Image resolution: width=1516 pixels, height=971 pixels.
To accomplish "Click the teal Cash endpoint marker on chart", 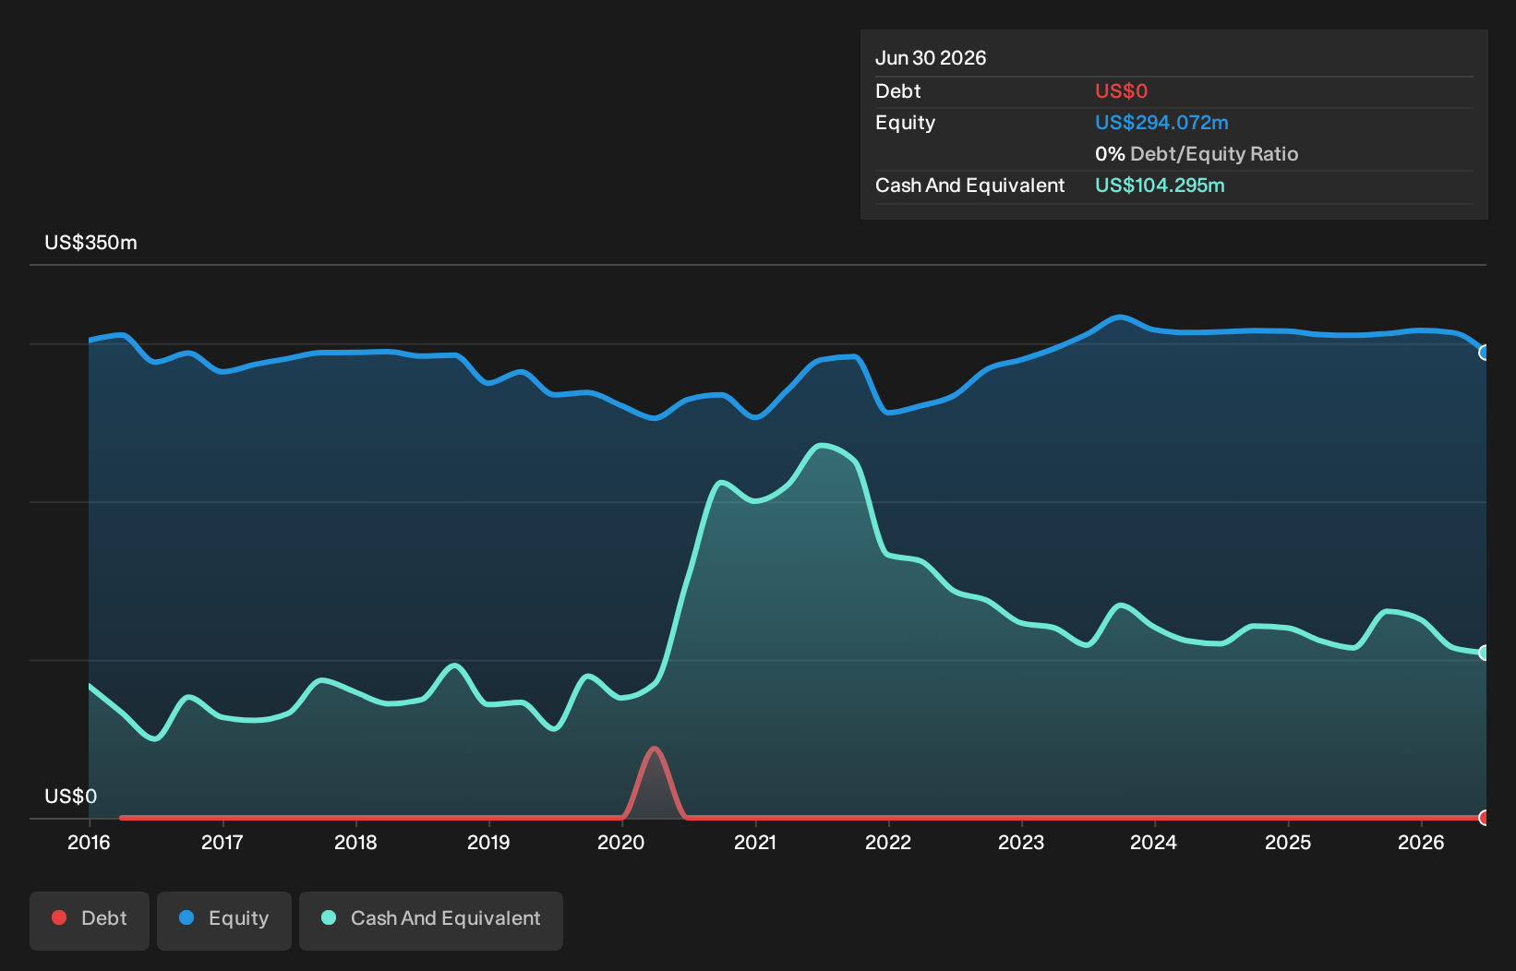I will [x=1485, y=653].
